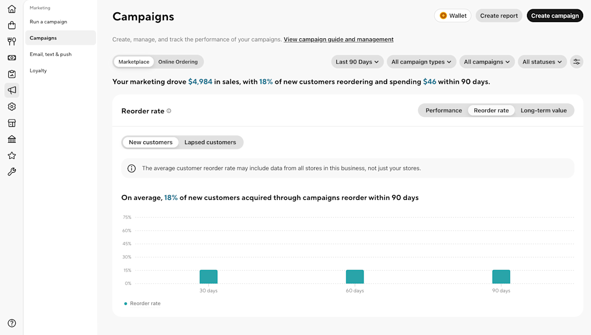Switch to the Reorder rate tab
Image resolution: width=591 pixels, height=335 pixels.
coord(491,110)
